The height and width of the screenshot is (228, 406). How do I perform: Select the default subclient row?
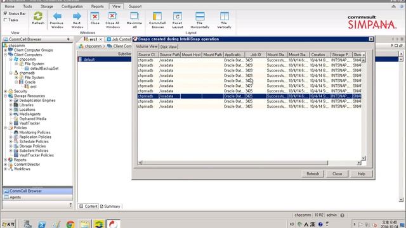coord(104,60)
